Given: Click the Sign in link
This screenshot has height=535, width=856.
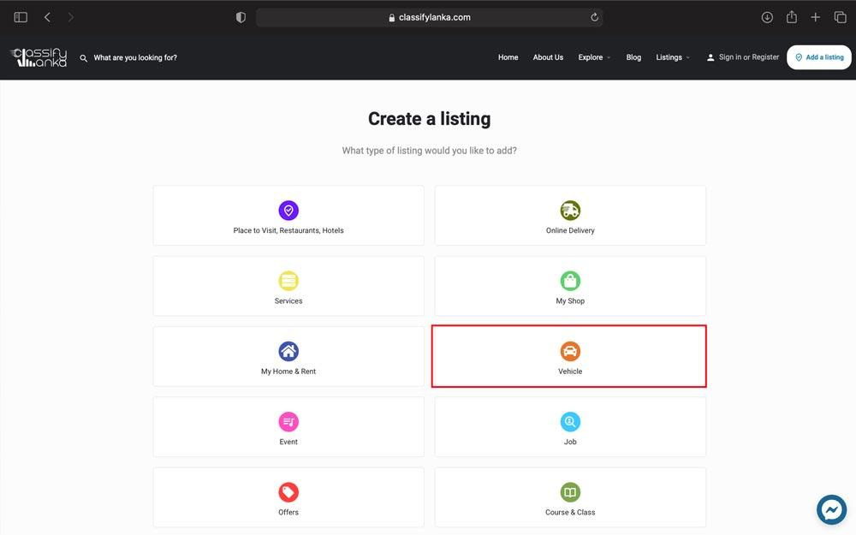Looking at the screenshot, I should [729, 57].
